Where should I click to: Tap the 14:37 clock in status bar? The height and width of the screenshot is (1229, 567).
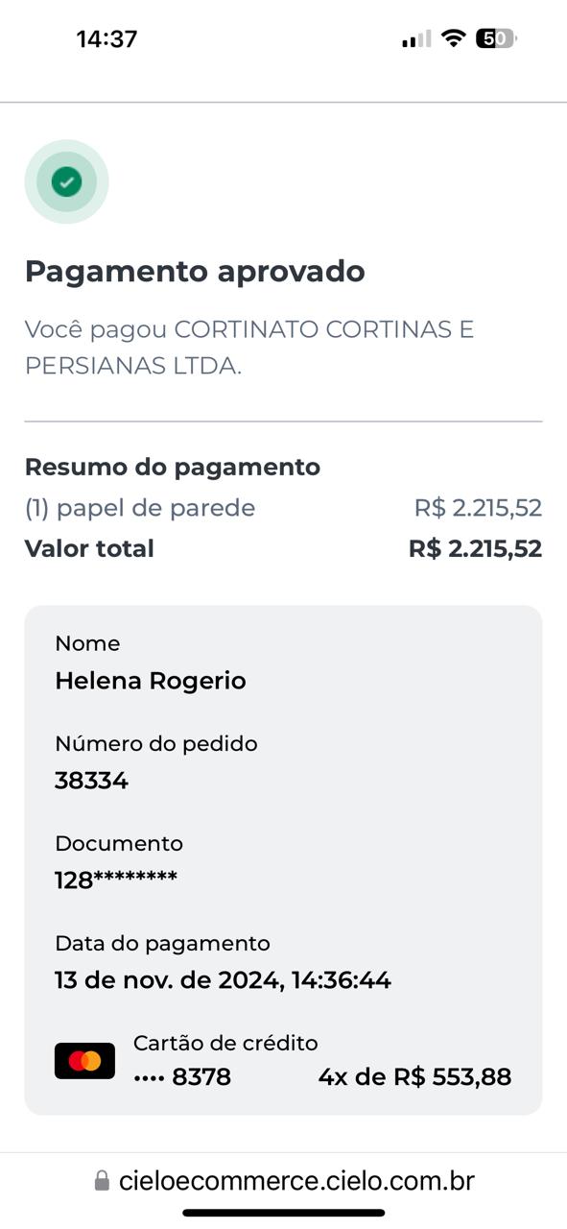click(106, 39)
